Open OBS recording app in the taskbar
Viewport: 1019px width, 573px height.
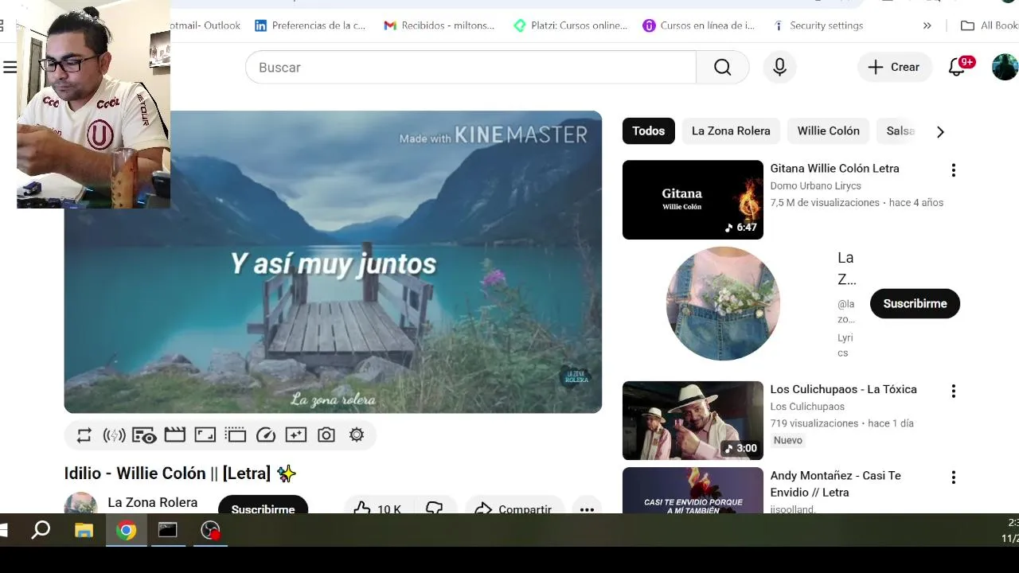pyautogui.click(x=210, y=530)
